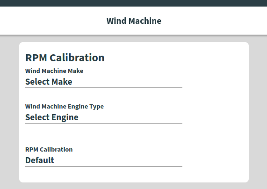The image size is (267, 189).
Task: Click the Wind Machine Make field label
Action: [54, 71]
